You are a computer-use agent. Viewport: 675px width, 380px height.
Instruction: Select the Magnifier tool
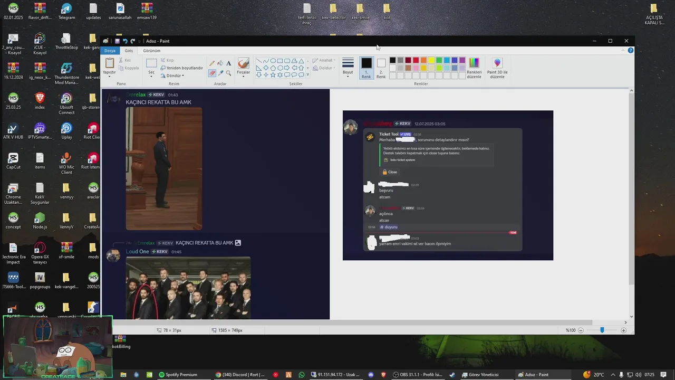[228, 73]
